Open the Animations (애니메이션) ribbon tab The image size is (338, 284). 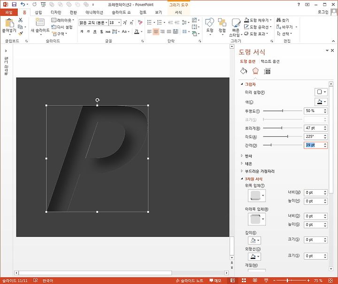click(94, 12)
